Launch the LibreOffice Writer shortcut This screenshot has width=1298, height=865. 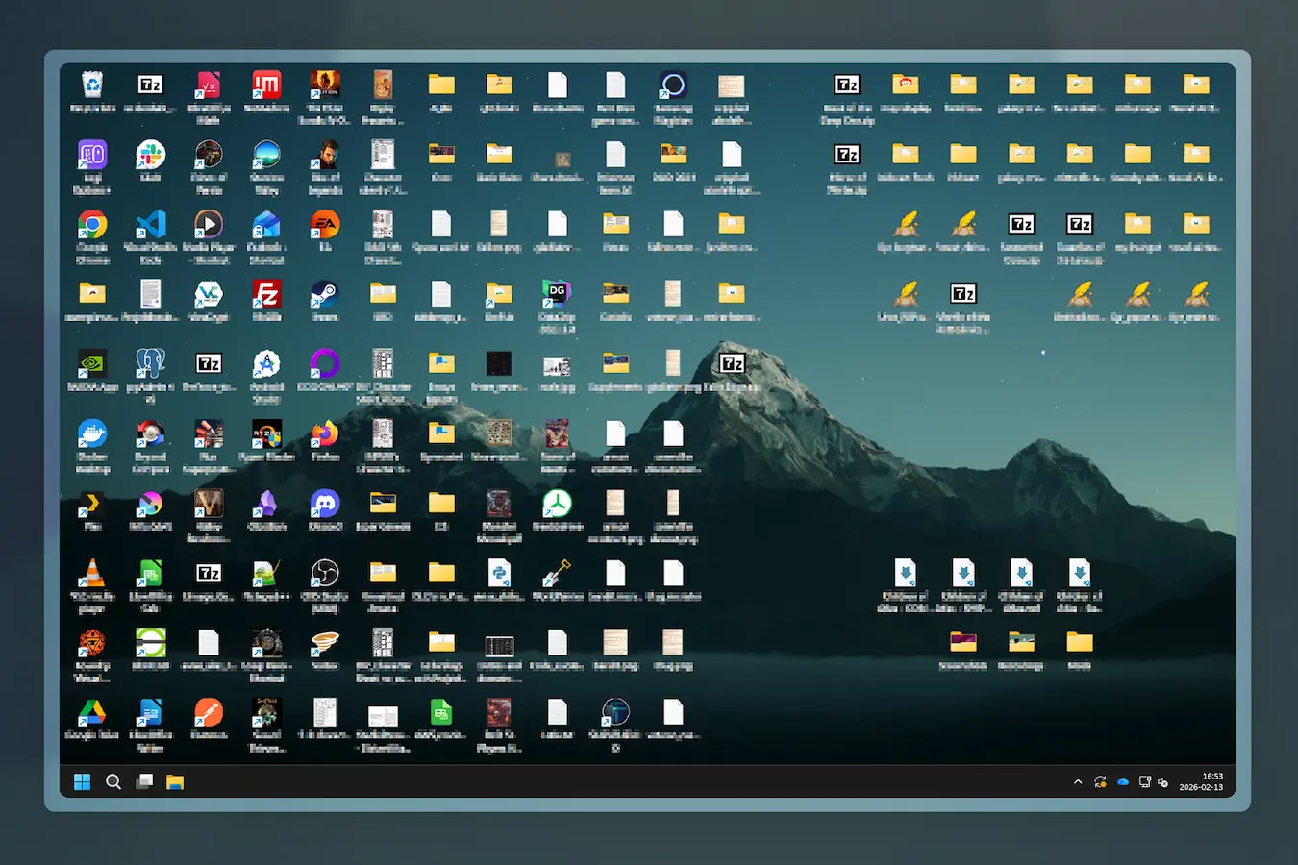(150, 712)
